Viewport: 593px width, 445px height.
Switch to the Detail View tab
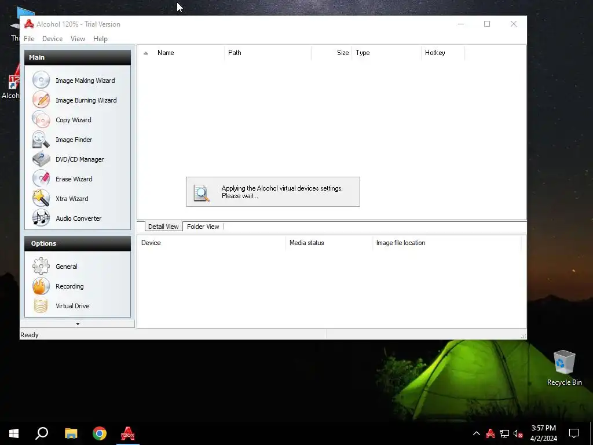[163, 227]
